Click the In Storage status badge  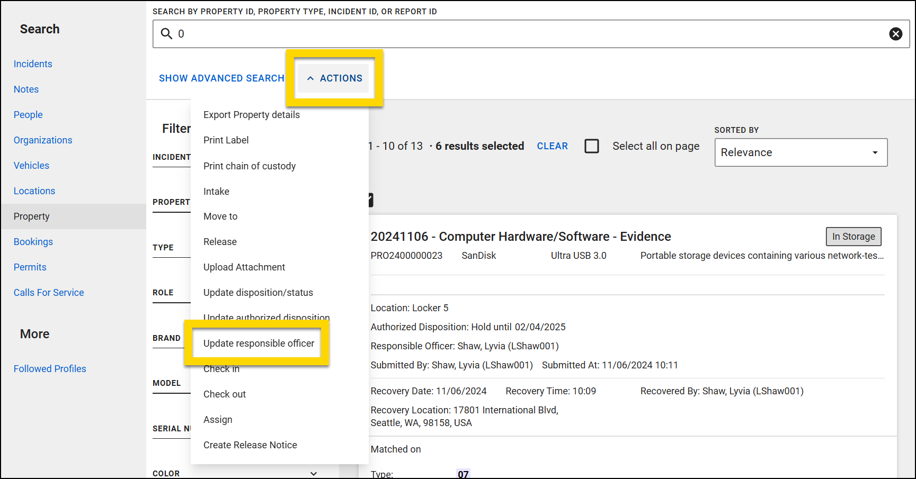click(x=853, y=237)
